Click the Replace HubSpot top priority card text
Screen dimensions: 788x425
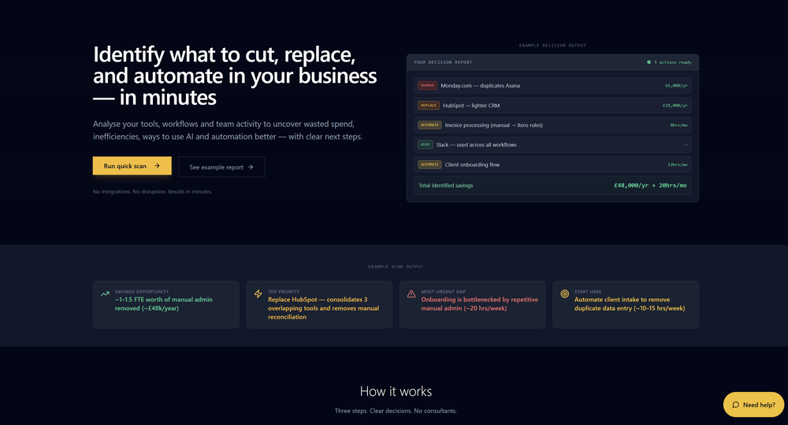click(323, 308)
